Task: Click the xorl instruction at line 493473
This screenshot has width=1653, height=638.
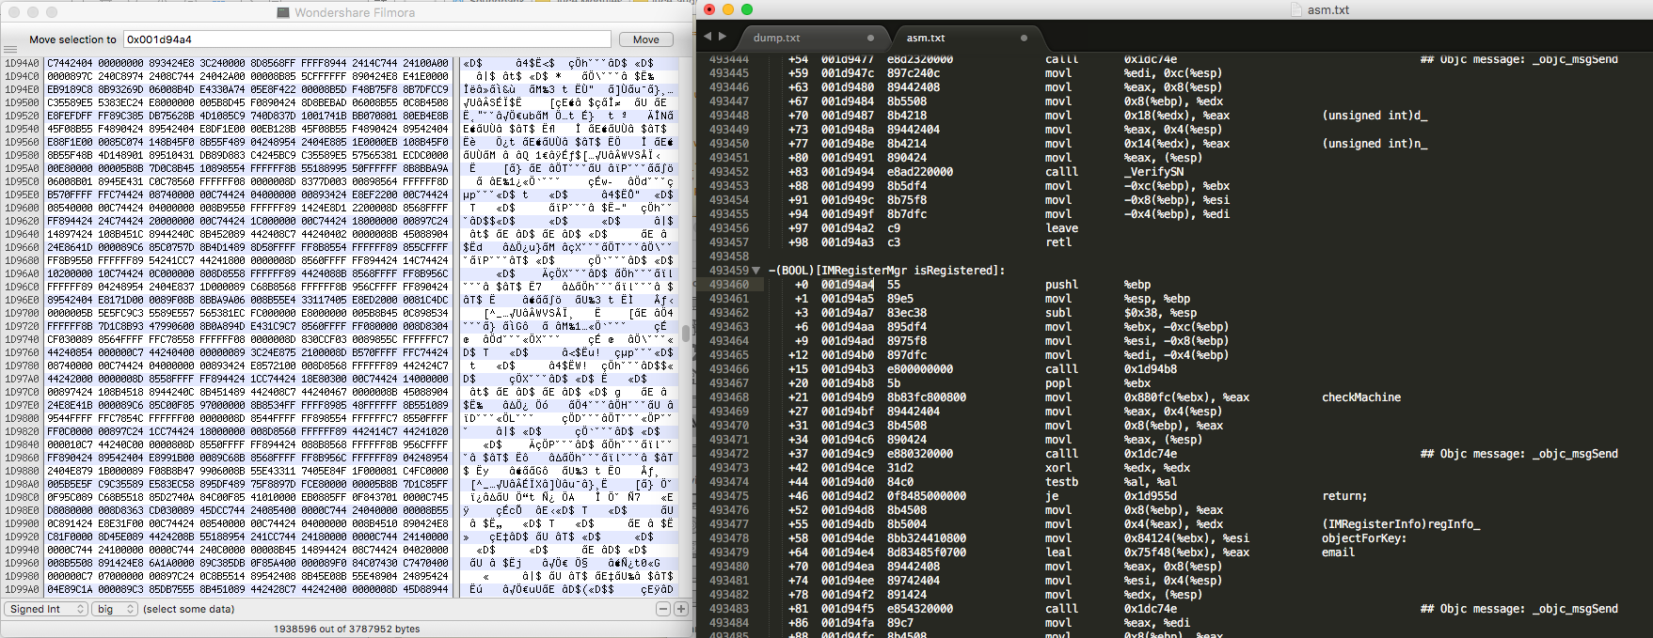Action: click(x=1058, y=468)
